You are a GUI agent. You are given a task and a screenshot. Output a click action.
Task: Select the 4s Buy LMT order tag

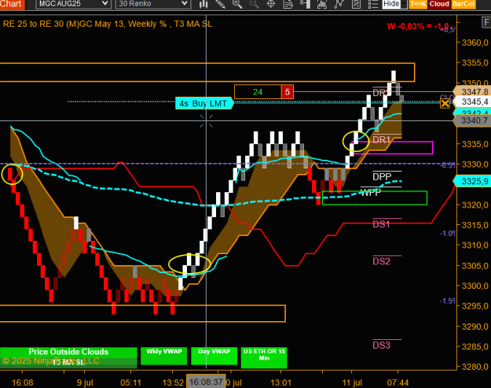click(x=204, y=103)
